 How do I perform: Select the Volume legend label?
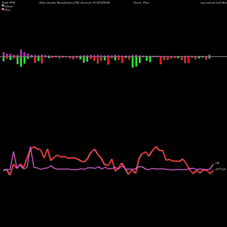(9, 6)
